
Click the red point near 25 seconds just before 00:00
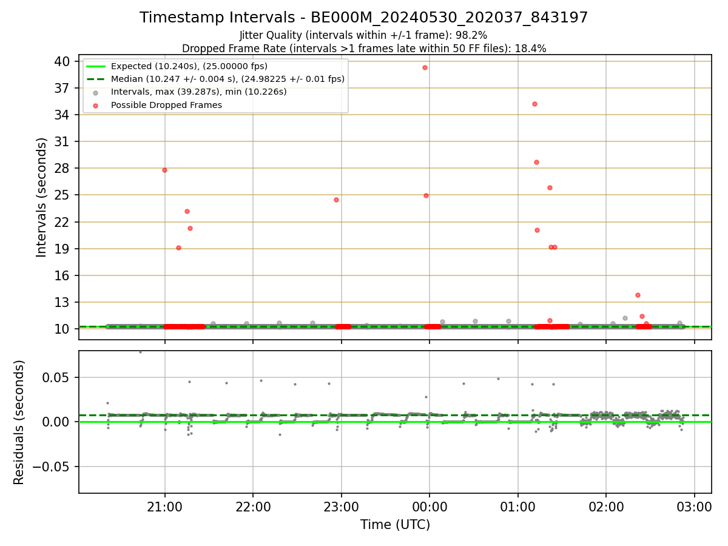pyautogui.click(x=426, y=195)
